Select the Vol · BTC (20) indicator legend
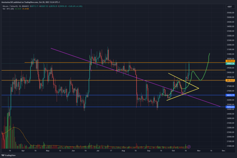 pyautogui.click(x=8, y=9)
